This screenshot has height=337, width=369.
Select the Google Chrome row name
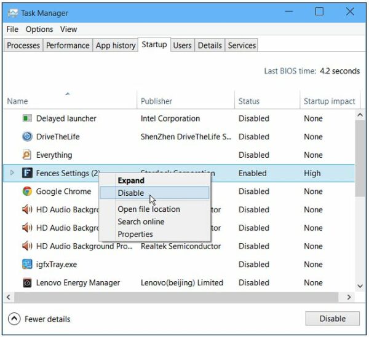pos(63,192)
